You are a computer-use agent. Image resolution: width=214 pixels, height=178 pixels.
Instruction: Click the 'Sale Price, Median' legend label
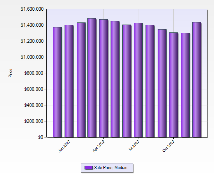[111, 168]
